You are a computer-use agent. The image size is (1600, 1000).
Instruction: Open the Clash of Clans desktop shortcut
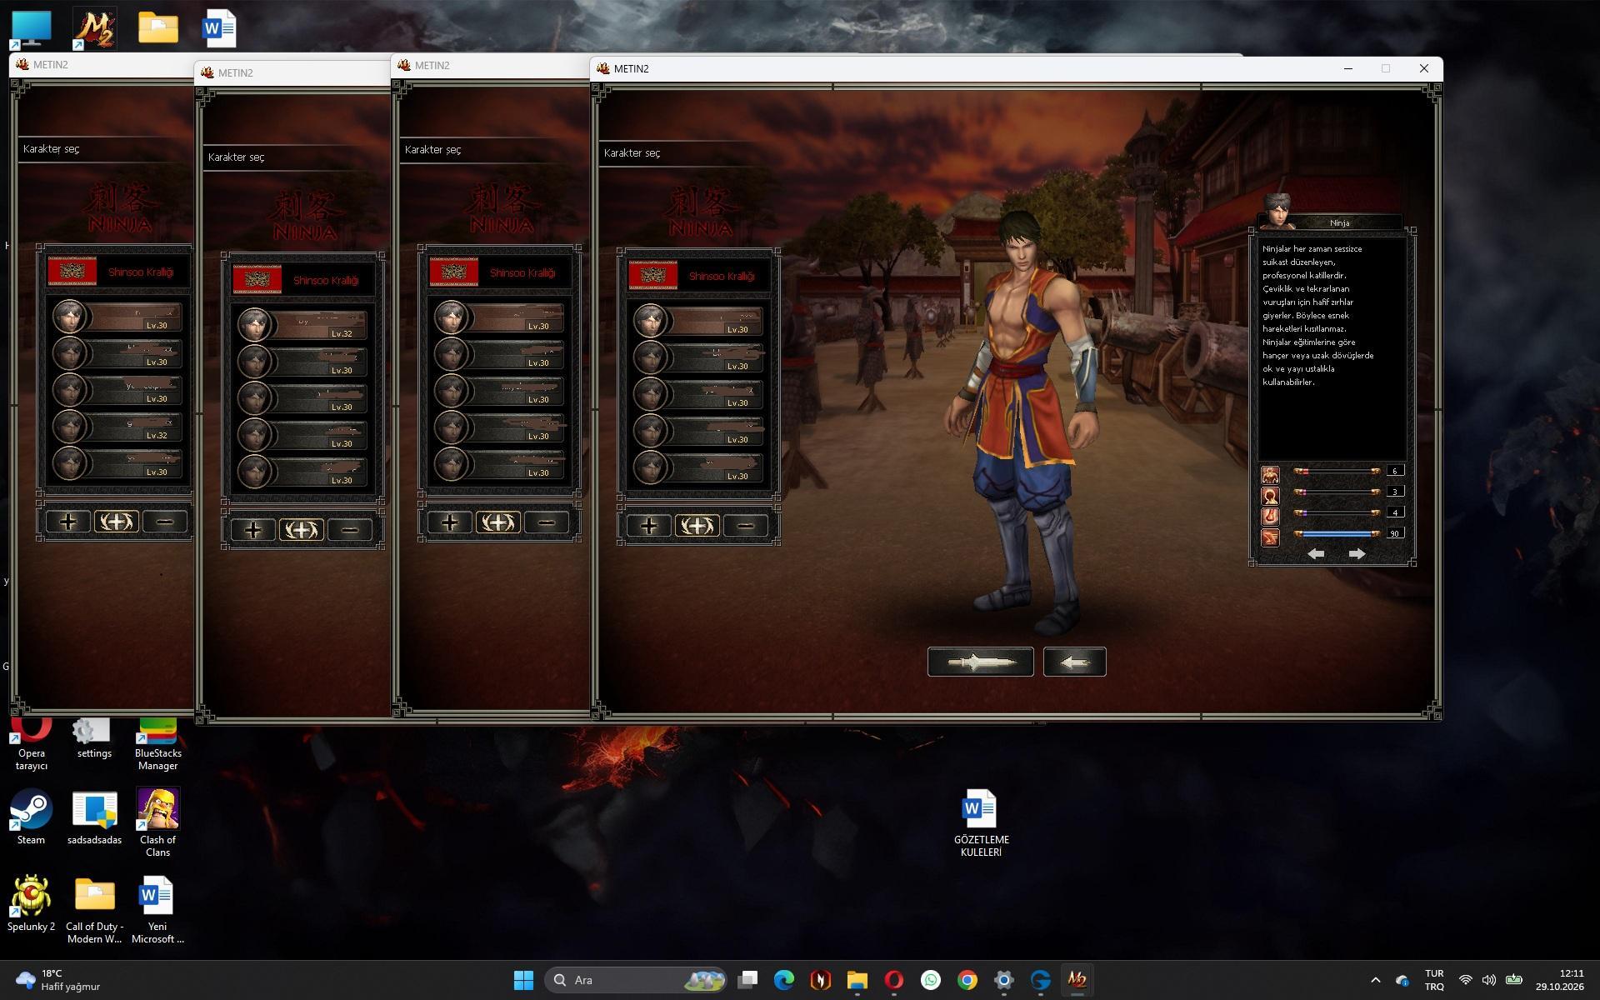coord(157,822)
